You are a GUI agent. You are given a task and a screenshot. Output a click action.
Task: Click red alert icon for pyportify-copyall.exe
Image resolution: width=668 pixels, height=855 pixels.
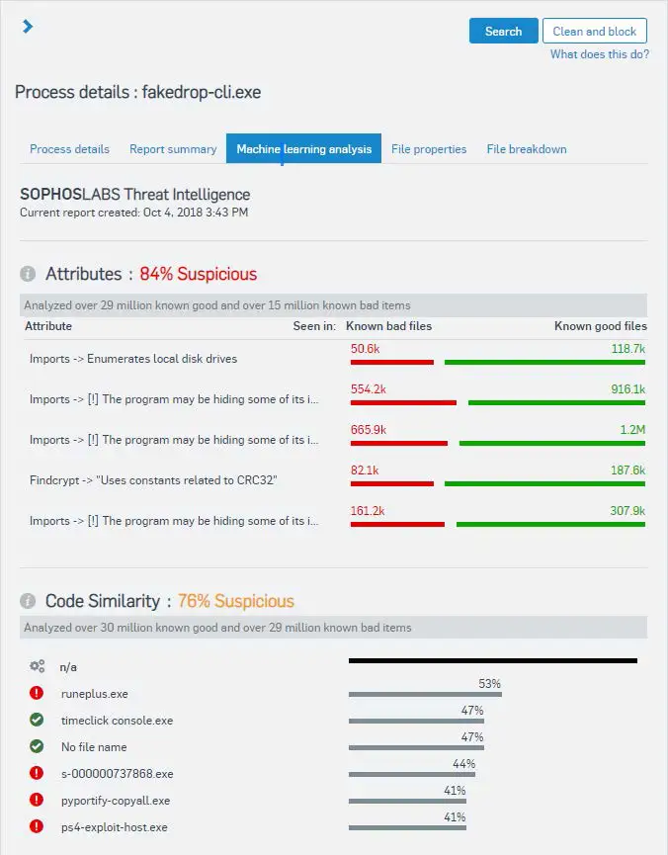(x=38, y=801)
